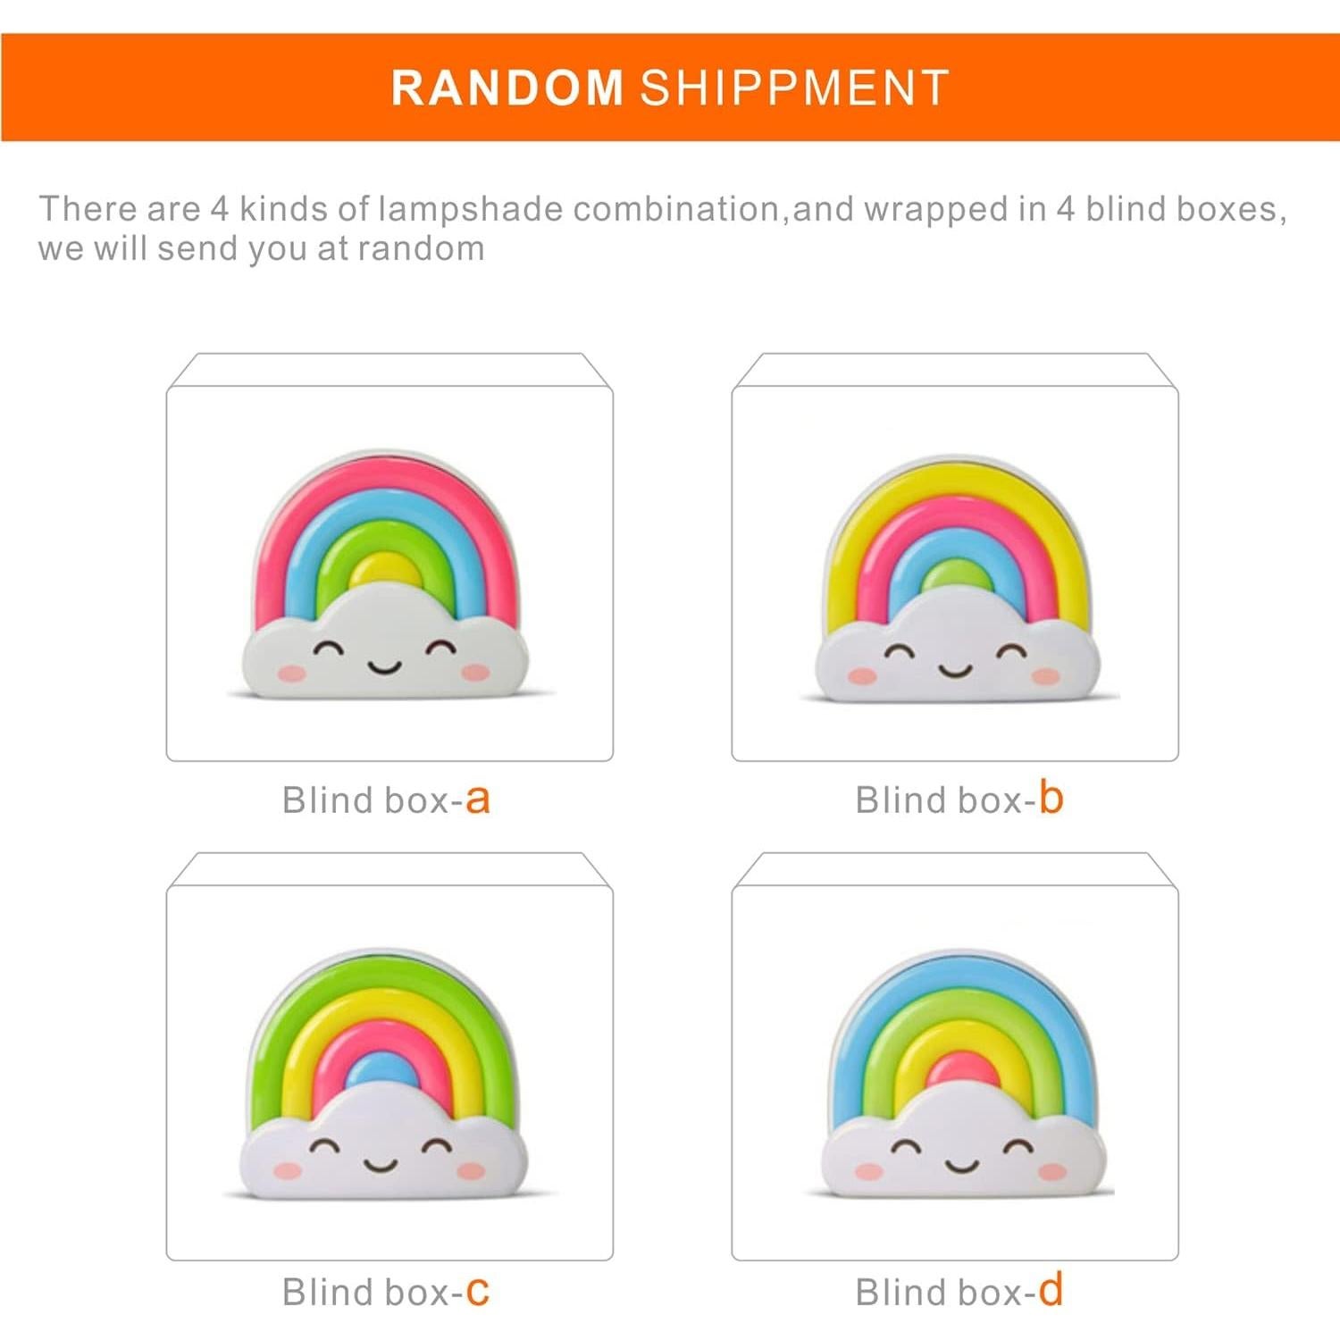
Task: Click the rainbow lamp in Blind box-a
Action: 386,572
